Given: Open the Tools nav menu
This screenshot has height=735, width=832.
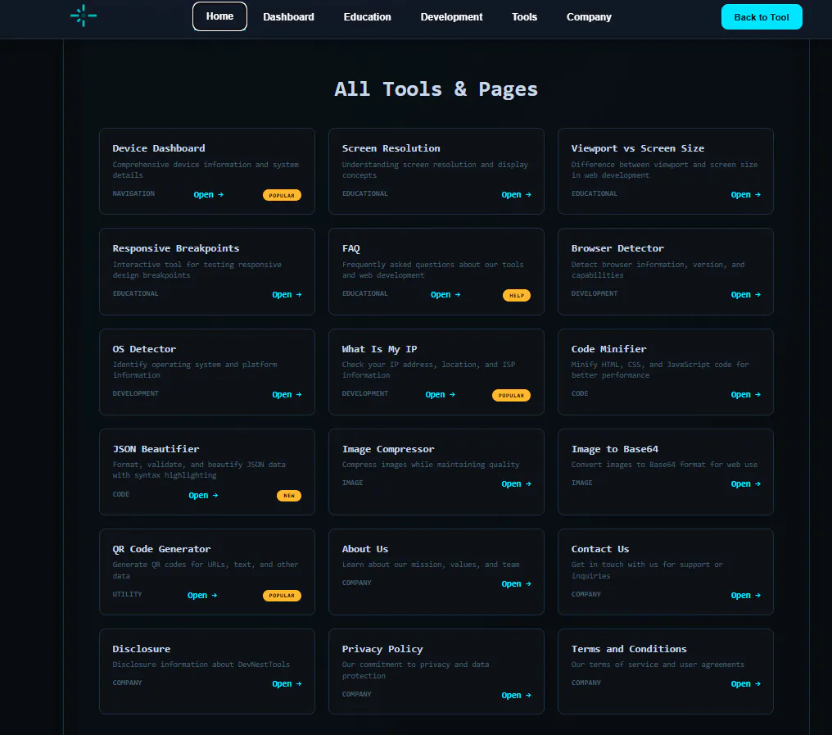Looking at the screenshot, I should tap(524, 17).
